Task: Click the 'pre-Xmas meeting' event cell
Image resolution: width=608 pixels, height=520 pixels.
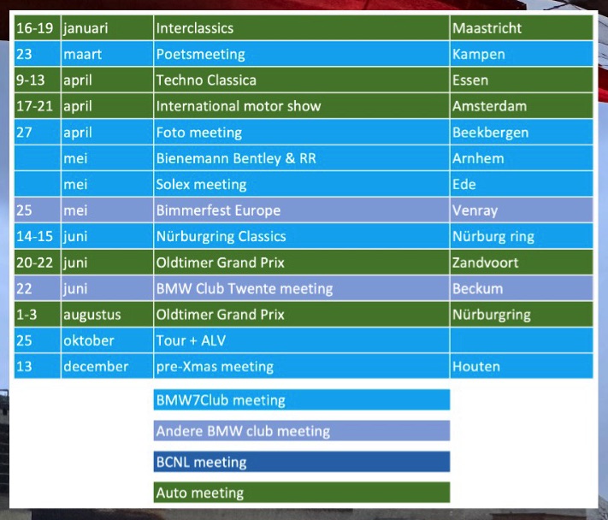Action: 301,366
